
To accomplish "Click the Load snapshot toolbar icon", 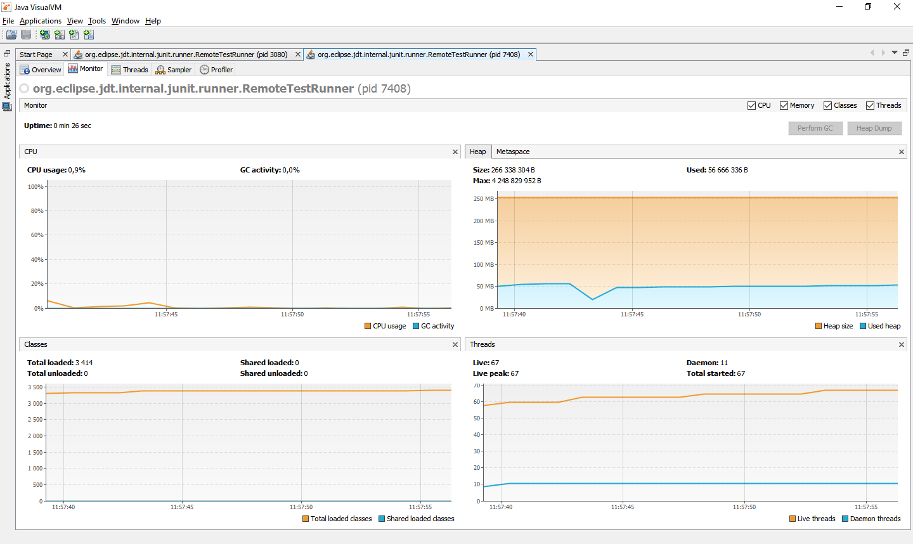I will pos(11,35).
